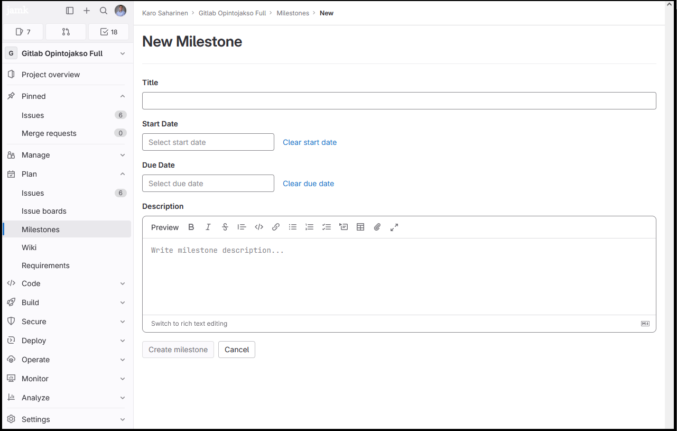Open the Preview tab of description
The width and height of the screenshot is (677, 431).
165,227
